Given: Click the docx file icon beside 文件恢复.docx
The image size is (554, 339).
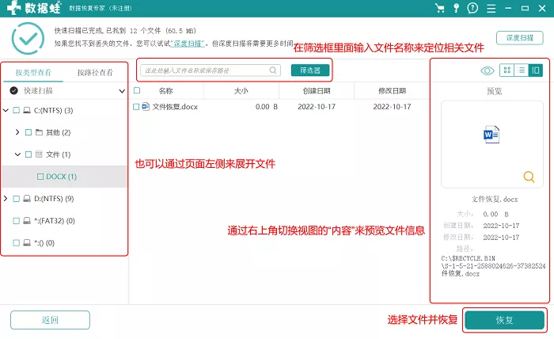Looking at the screenshot, I should [x=146, y=106].
